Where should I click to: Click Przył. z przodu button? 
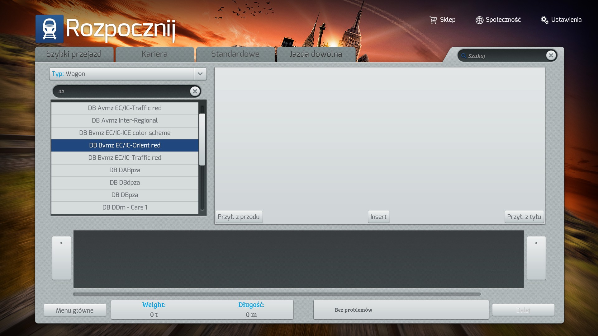pyautogui.click(x=239, y=217)
